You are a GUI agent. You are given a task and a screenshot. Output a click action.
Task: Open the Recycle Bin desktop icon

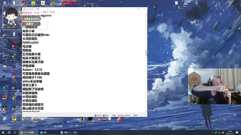[x=5, y=3]
